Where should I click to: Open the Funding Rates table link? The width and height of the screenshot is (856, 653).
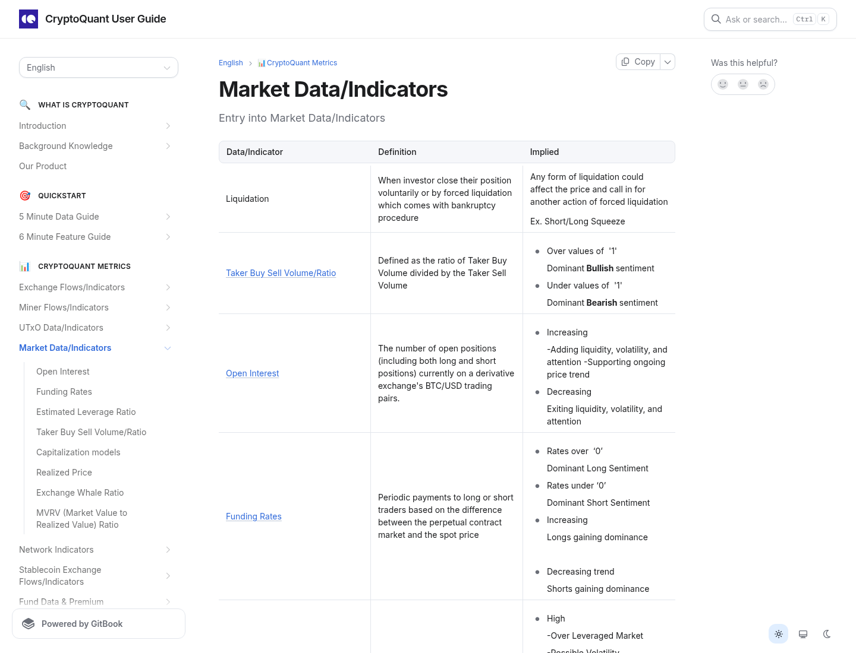click(x=254, y=516)
